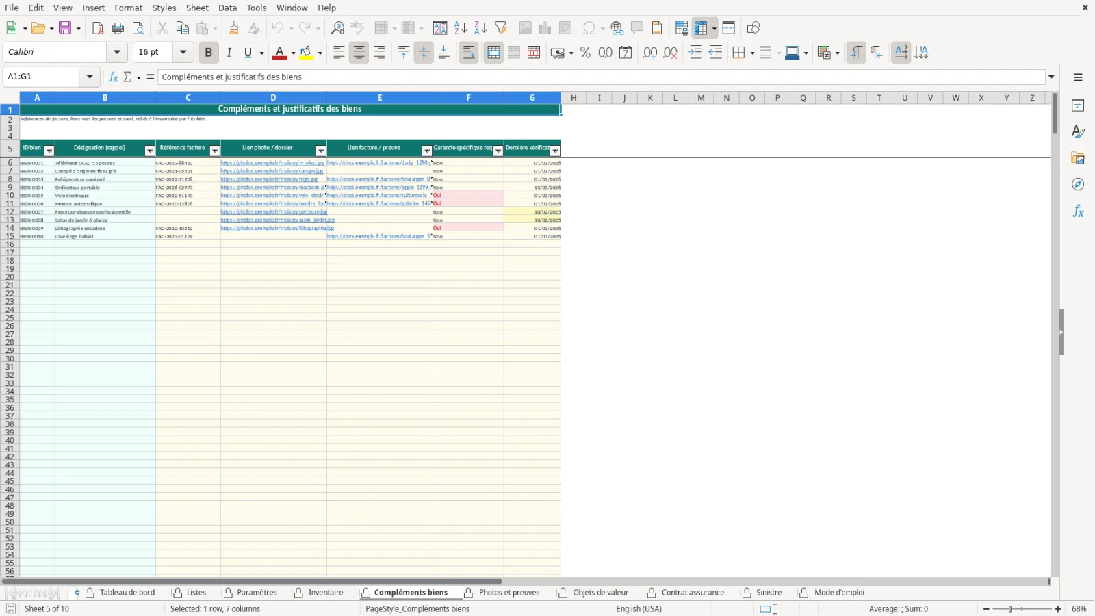Toggle Freeze Rows and Columns
Screen dimensions: 1095x616
pyautogui.click(x=701, y=28)
